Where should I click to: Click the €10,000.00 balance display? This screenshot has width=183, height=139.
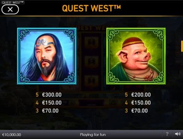(11, 135)
